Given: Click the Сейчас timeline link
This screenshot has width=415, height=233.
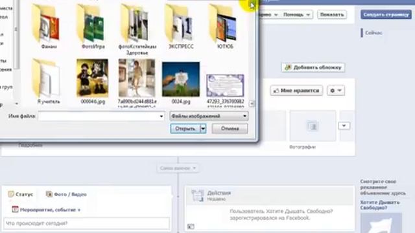Looking at the screenshot, I should point(373,33).
